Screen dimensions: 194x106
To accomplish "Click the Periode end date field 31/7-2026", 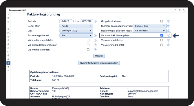I will point(87,21).
